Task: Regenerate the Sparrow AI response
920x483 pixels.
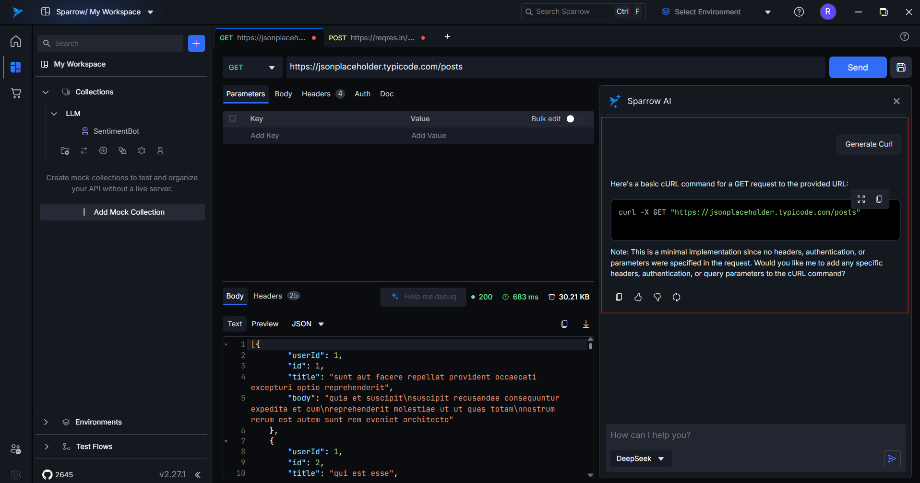Action: click(676, 297)
